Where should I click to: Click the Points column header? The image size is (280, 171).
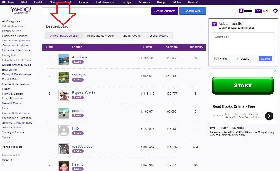pyautogui.click(x=147, y=47)
